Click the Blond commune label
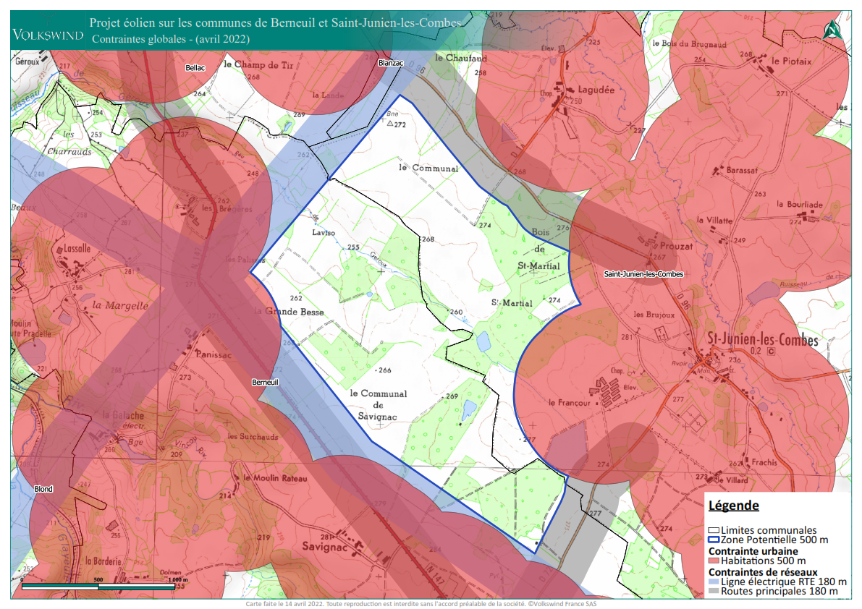This screenshot has height=609, width=862. pyautogui.click(x=43, y=490)
